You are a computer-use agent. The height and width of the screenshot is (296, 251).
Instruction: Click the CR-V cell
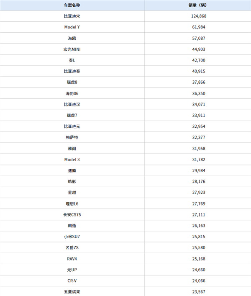72,281
